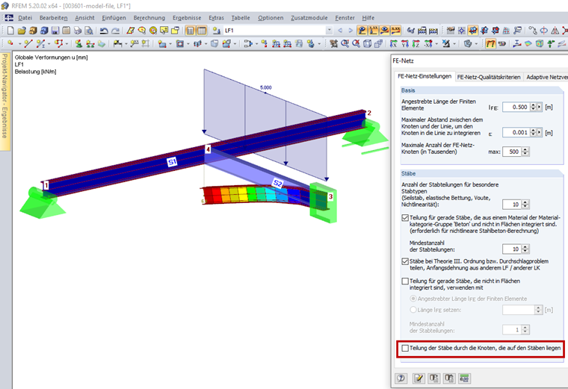
Task: Save the model with the floppy disk icon
Action: (55, 31)
